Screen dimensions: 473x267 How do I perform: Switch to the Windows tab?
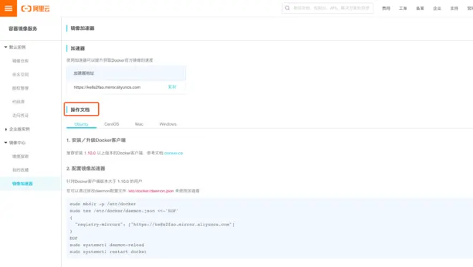pyautogui.click(x=168, y=124)
